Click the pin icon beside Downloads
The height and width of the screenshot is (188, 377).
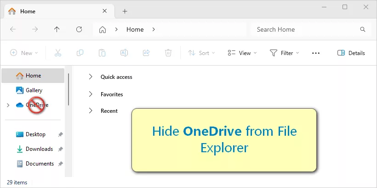[x=61, y=149]
